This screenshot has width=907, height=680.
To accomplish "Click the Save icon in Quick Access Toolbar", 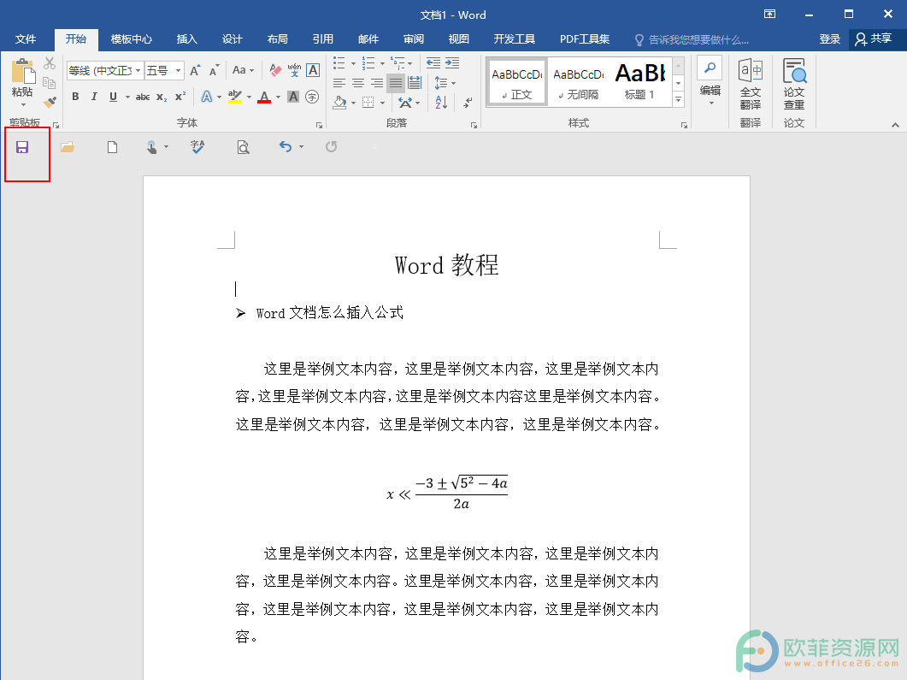I will pos(22,147).
